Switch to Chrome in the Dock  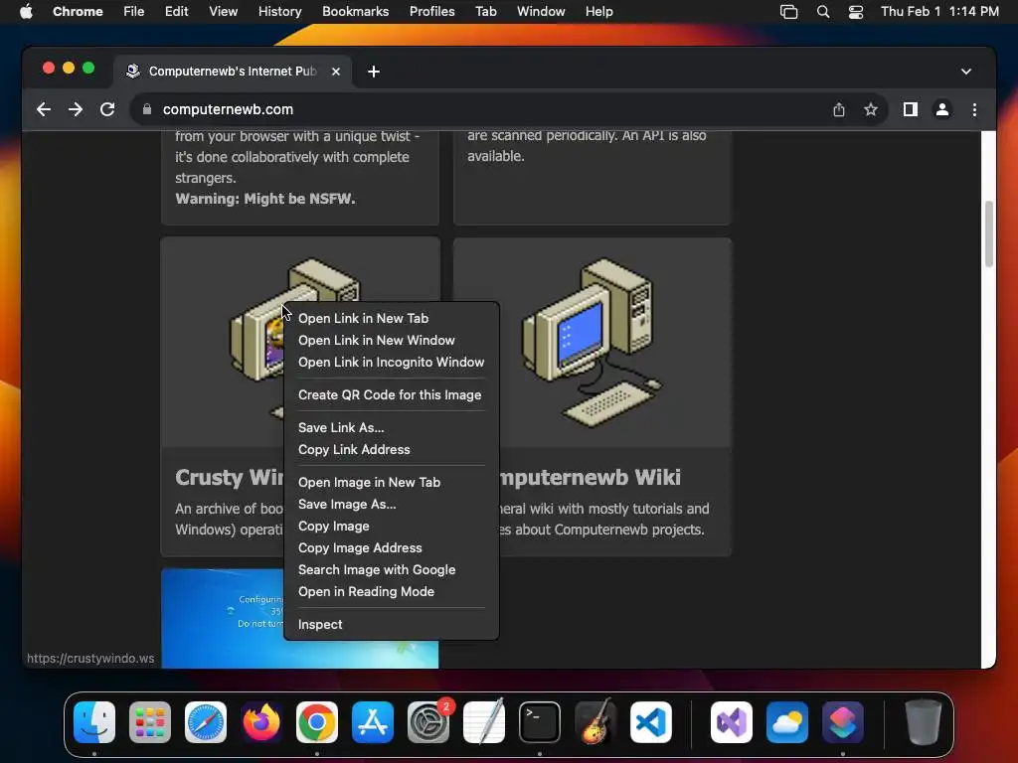point(317,722)
